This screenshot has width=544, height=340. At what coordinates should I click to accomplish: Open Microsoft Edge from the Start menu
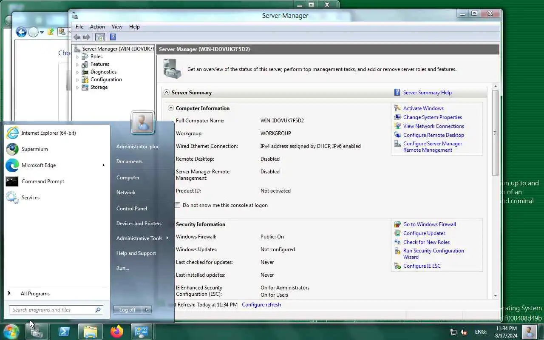click(39, 165)
